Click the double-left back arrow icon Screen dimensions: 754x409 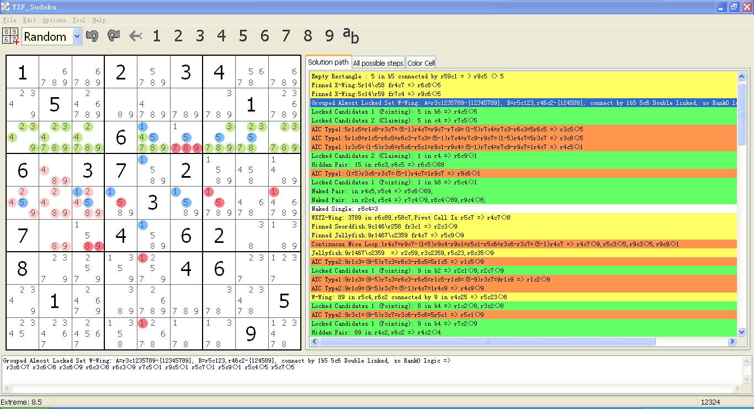(135, 36)
